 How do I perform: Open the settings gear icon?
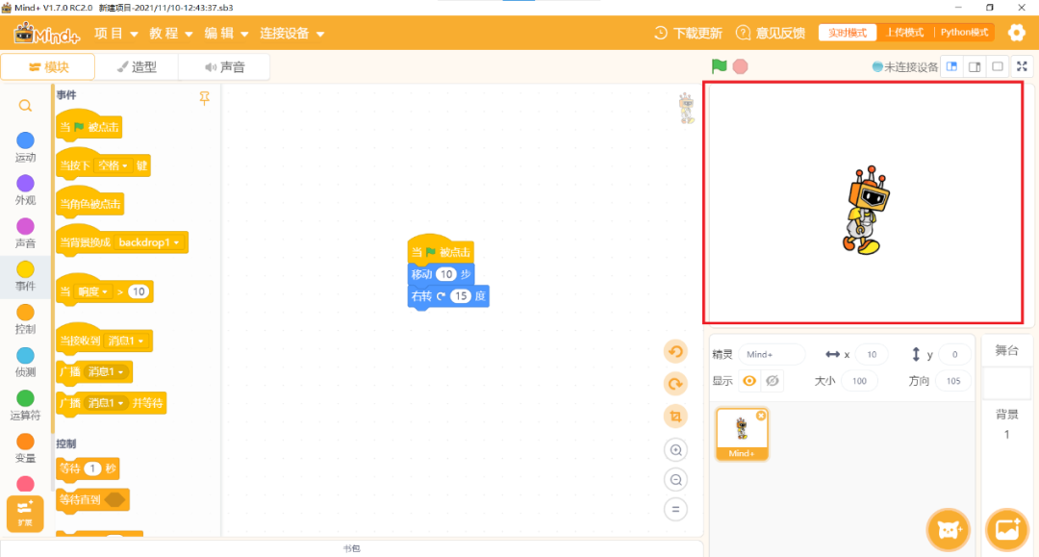coord(1017,33)
